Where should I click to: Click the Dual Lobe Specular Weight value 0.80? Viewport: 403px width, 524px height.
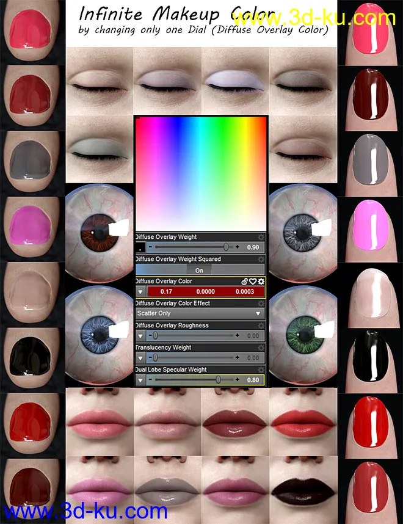253,380
